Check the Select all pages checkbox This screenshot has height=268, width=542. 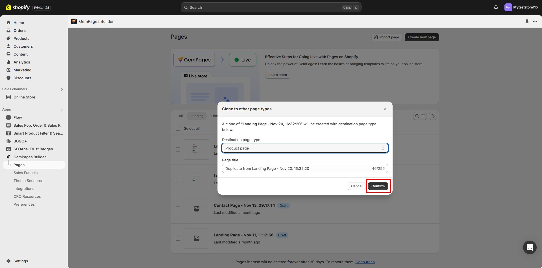click(x=178, y=128)
